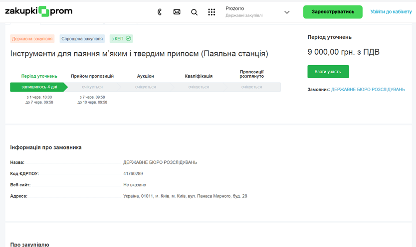Click the Період уточнень heading above price
The height and width of the screenshot is (247, 416).
330,37
